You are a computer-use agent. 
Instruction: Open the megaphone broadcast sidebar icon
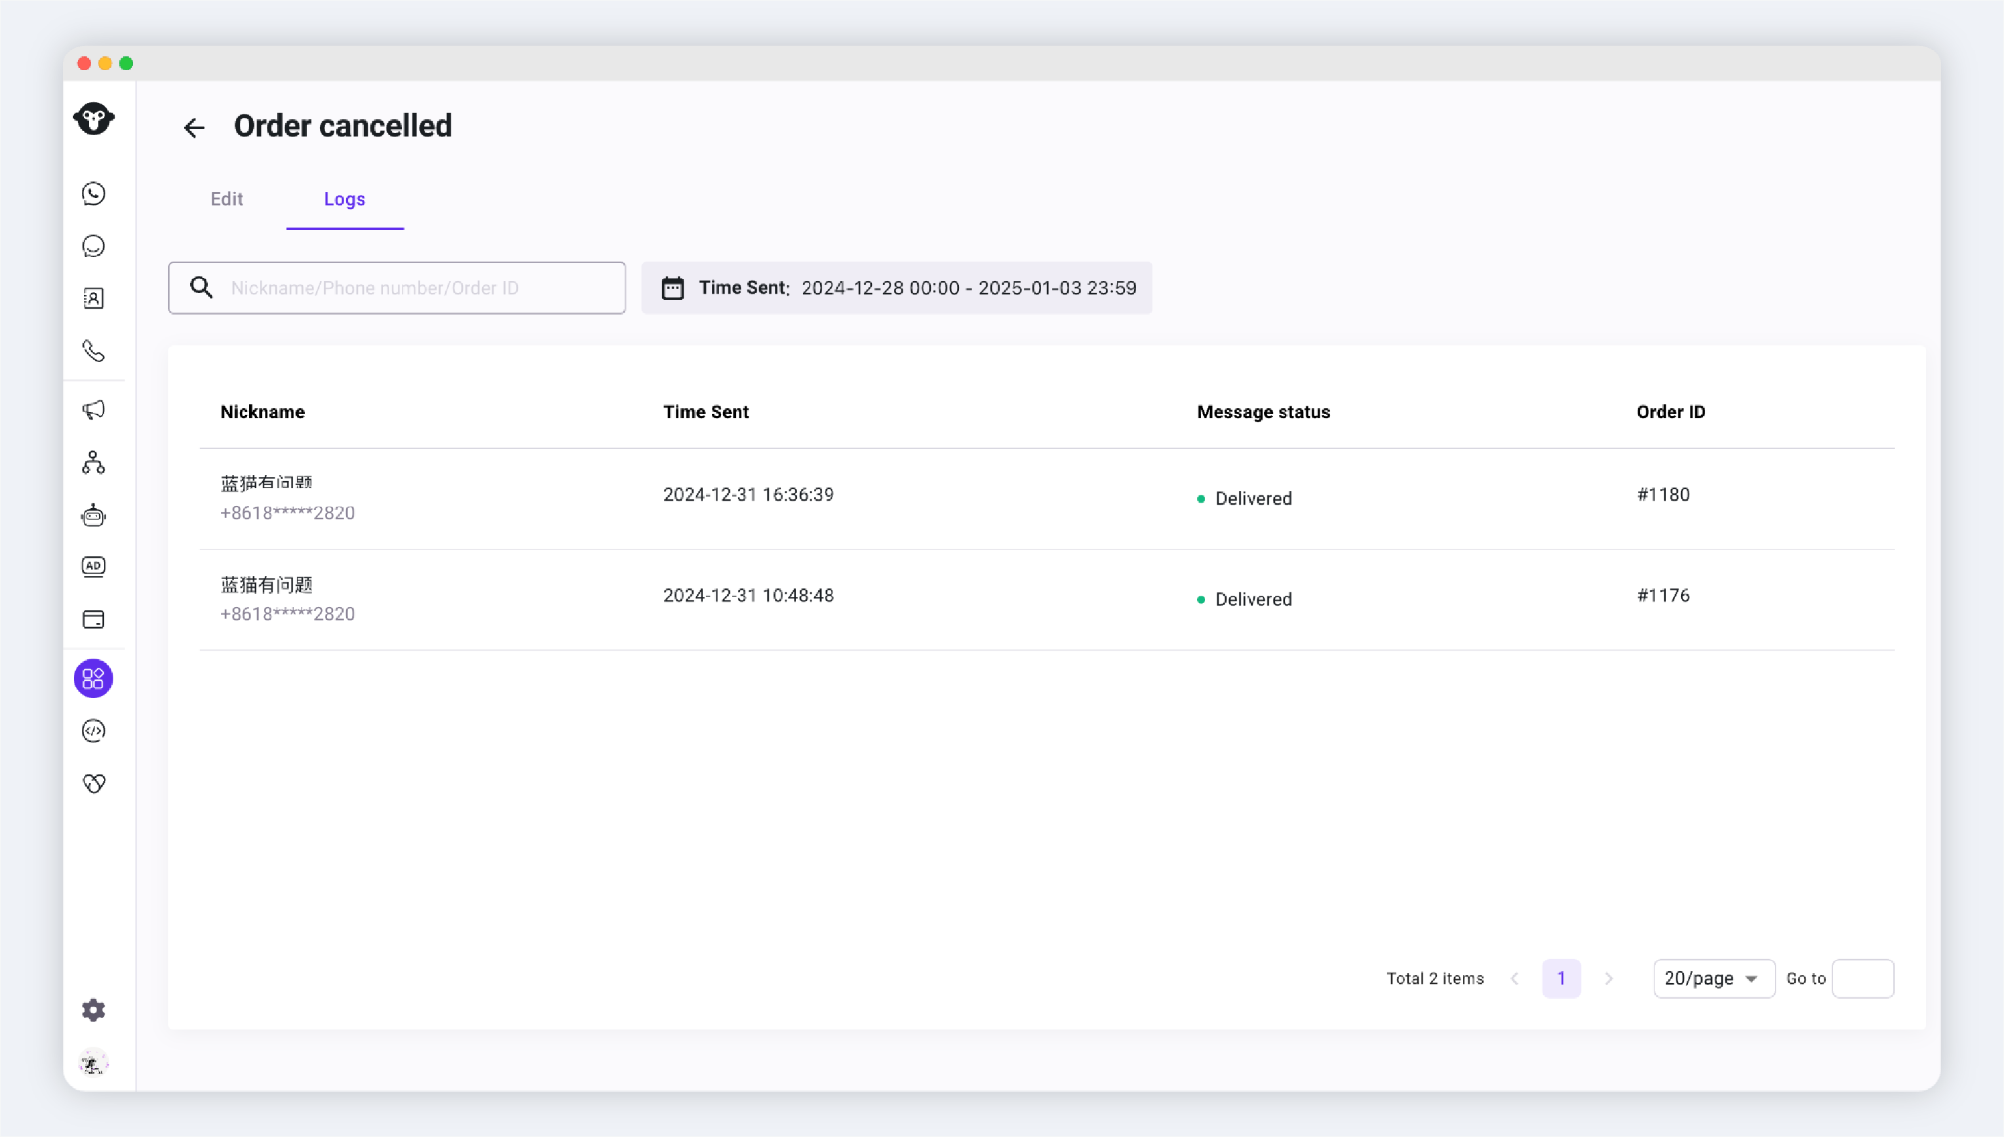94,410
